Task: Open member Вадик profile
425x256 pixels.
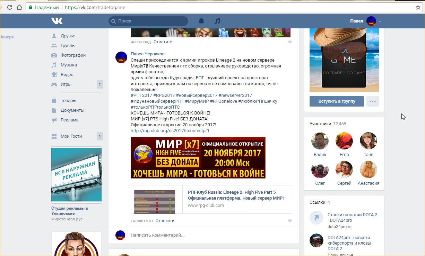Action: (x=320, y=145)
